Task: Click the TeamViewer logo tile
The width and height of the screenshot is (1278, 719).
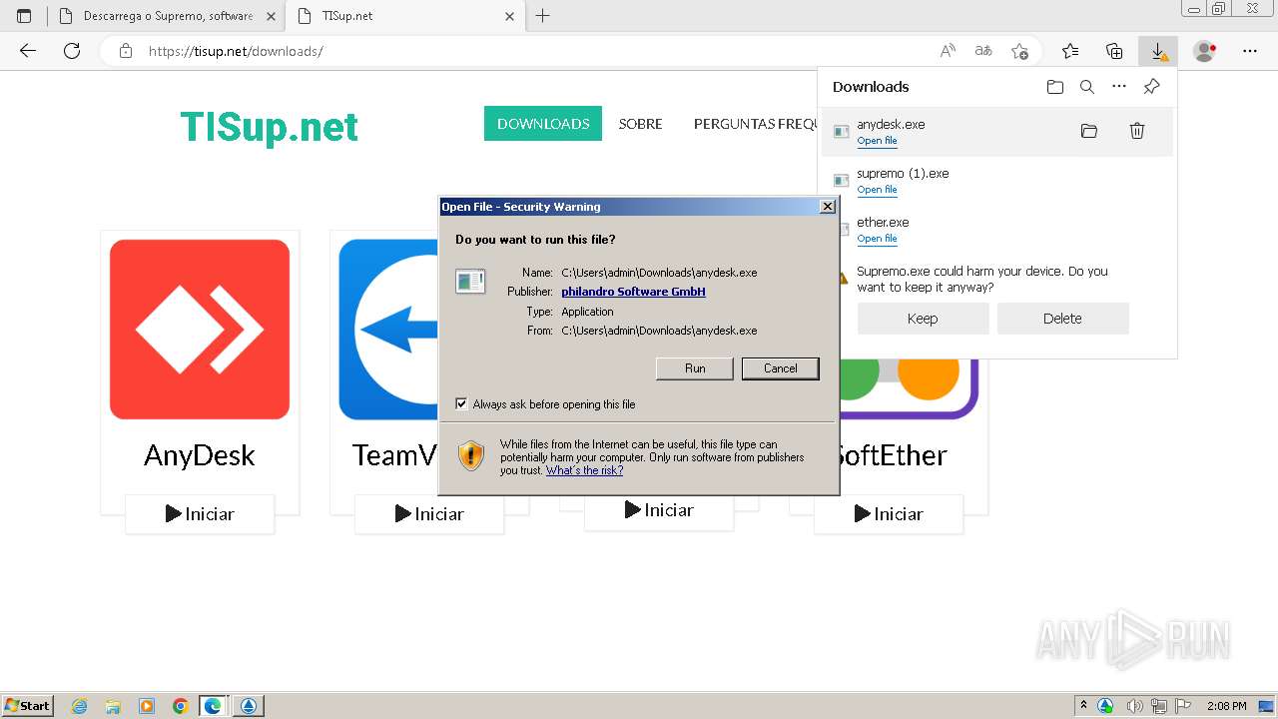Action: [389, 330]
